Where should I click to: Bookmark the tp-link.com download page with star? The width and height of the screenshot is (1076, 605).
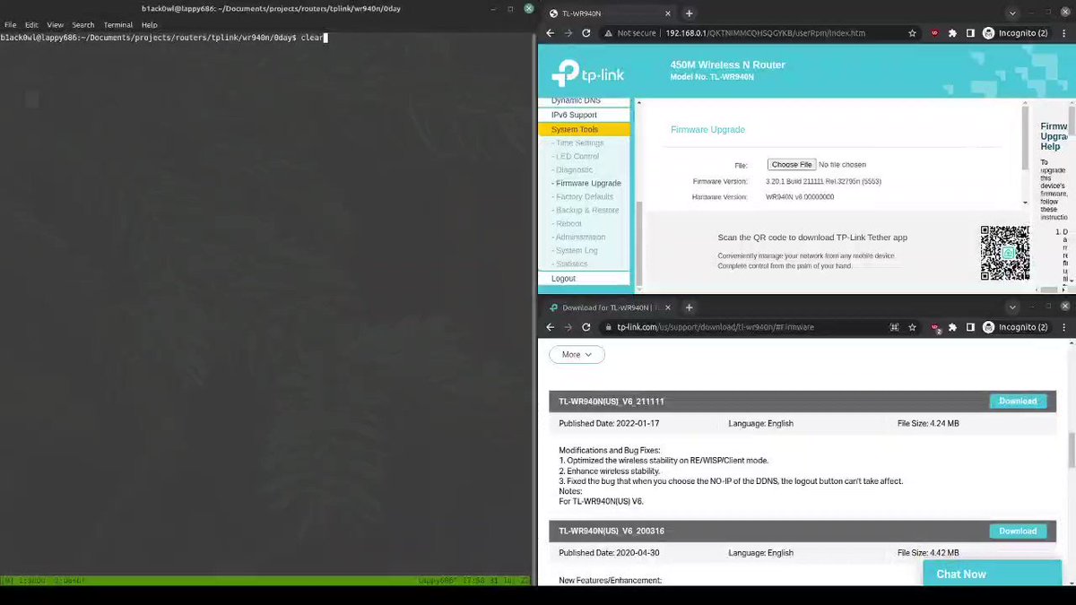coord(912,327)
